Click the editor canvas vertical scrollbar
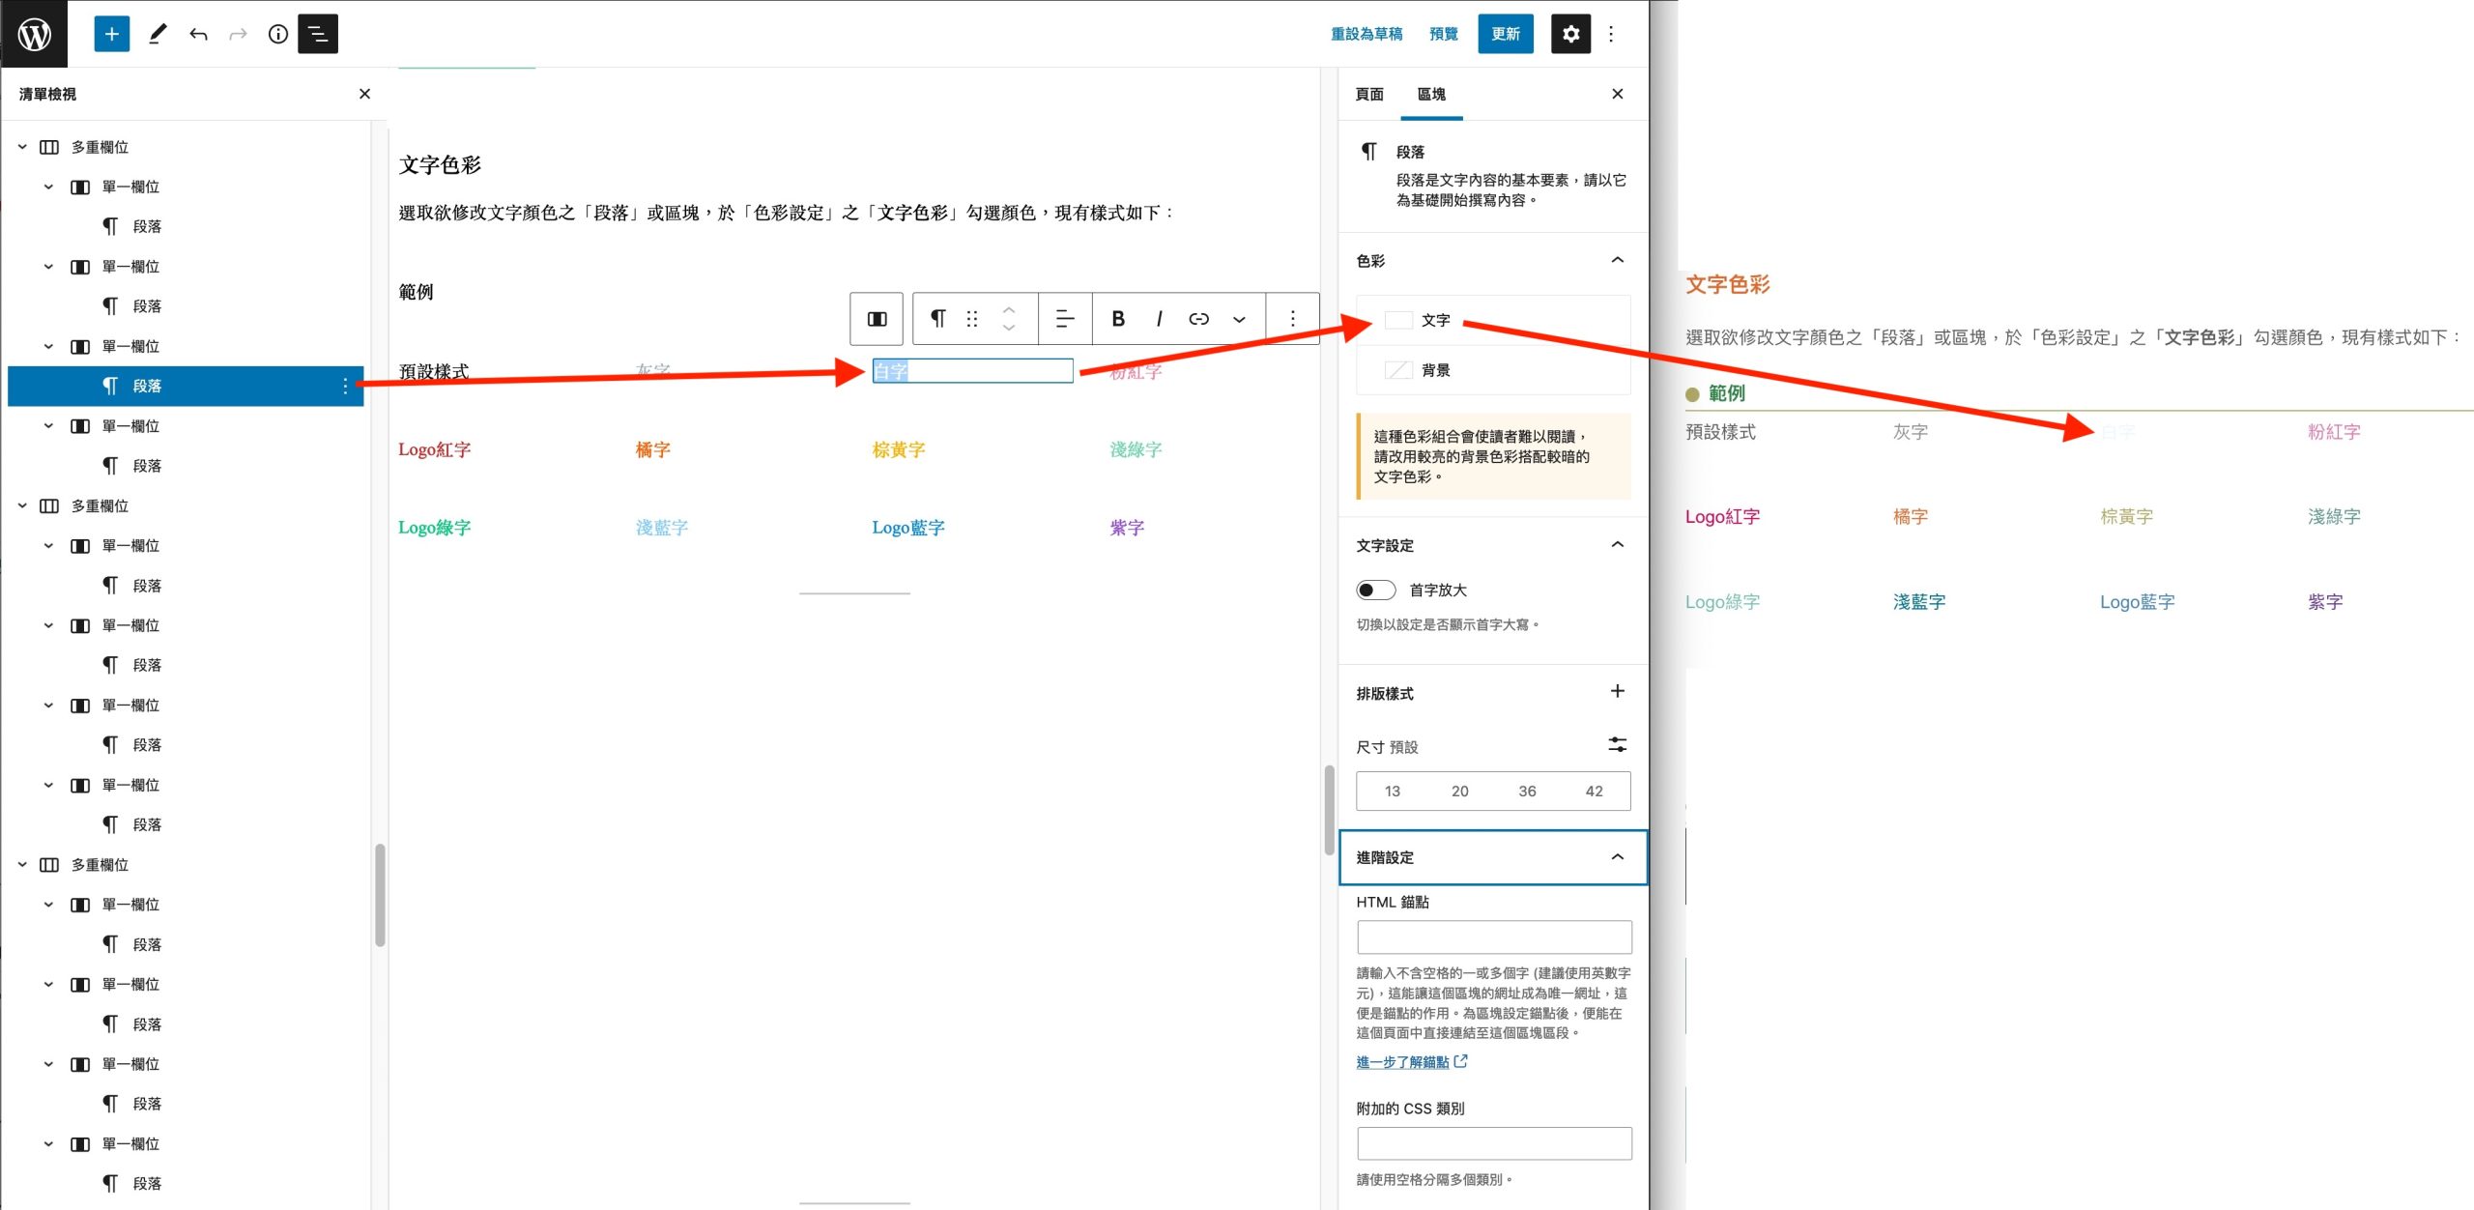The width and height of the screenshot is (2474, 1210). click(x=1329, y=810)
